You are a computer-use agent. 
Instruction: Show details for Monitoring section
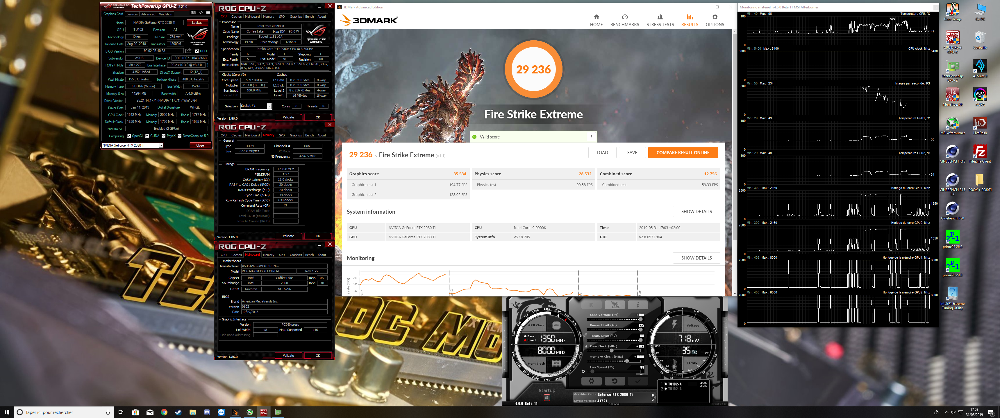[696, 258]
